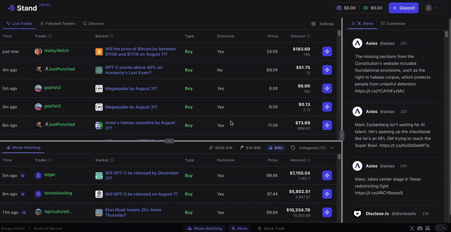Click the Substack bookmark icon in footer
The width and height of the screenshot is (451, 232).
[x=428, y=228]
